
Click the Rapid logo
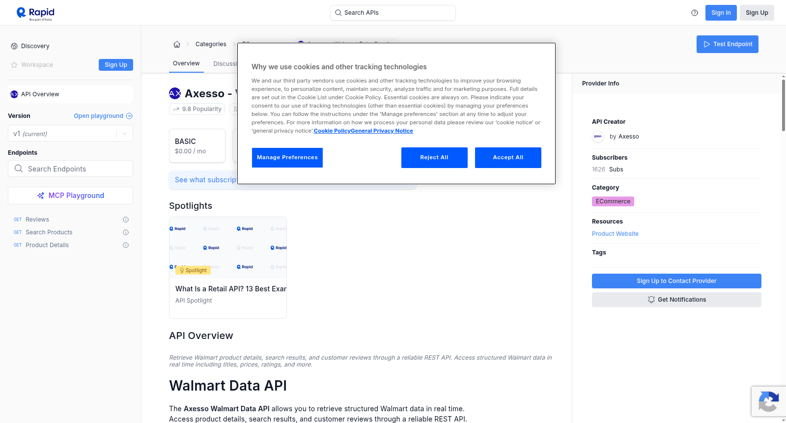click(35, 13)
